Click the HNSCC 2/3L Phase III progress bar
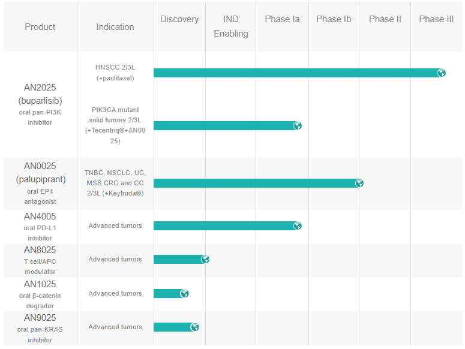The image size is (465, 349). tap(294, 73)
